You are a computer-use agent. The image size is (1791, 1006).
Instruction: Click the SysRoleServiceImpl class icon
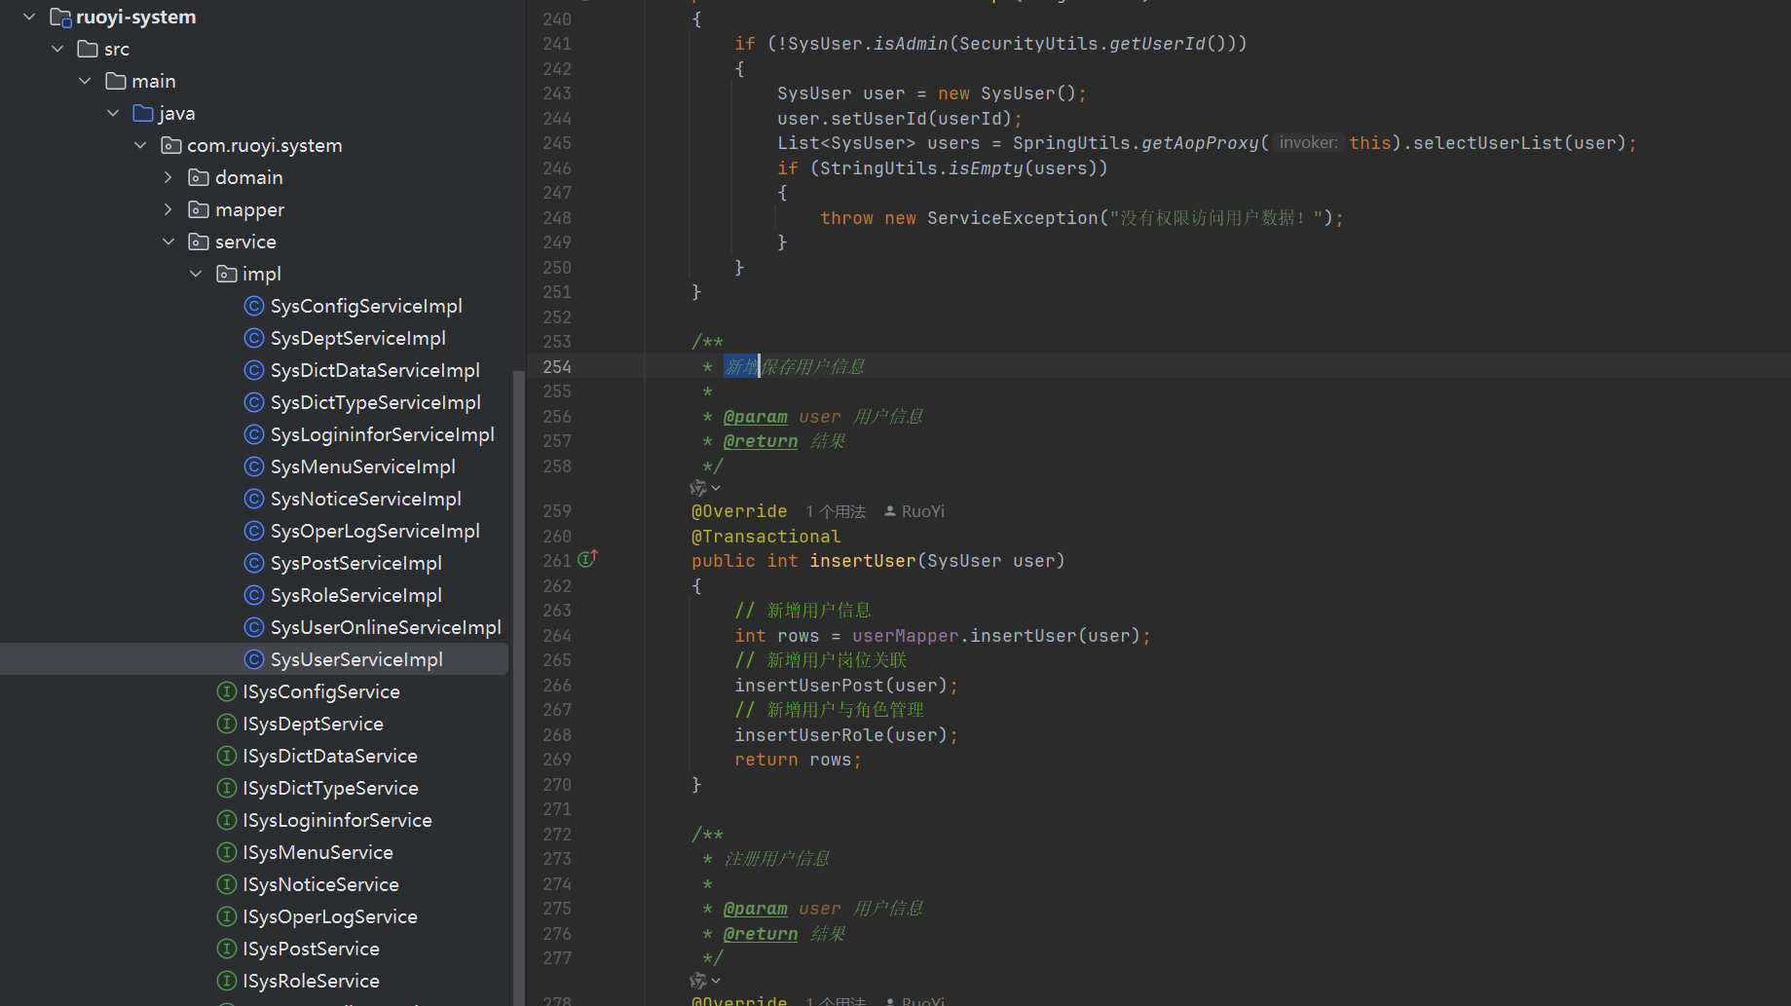[x=254, y=595]
